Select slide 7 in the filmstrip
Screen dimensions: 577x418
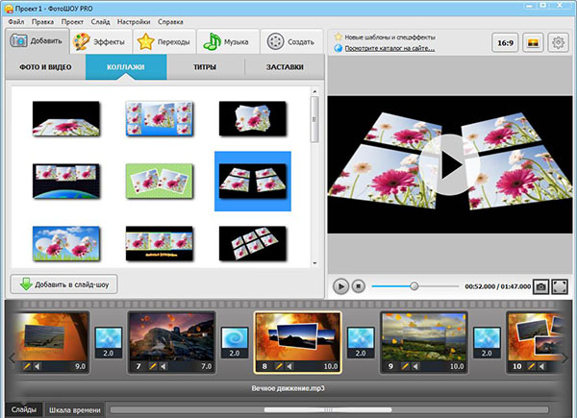coord(171,343)
